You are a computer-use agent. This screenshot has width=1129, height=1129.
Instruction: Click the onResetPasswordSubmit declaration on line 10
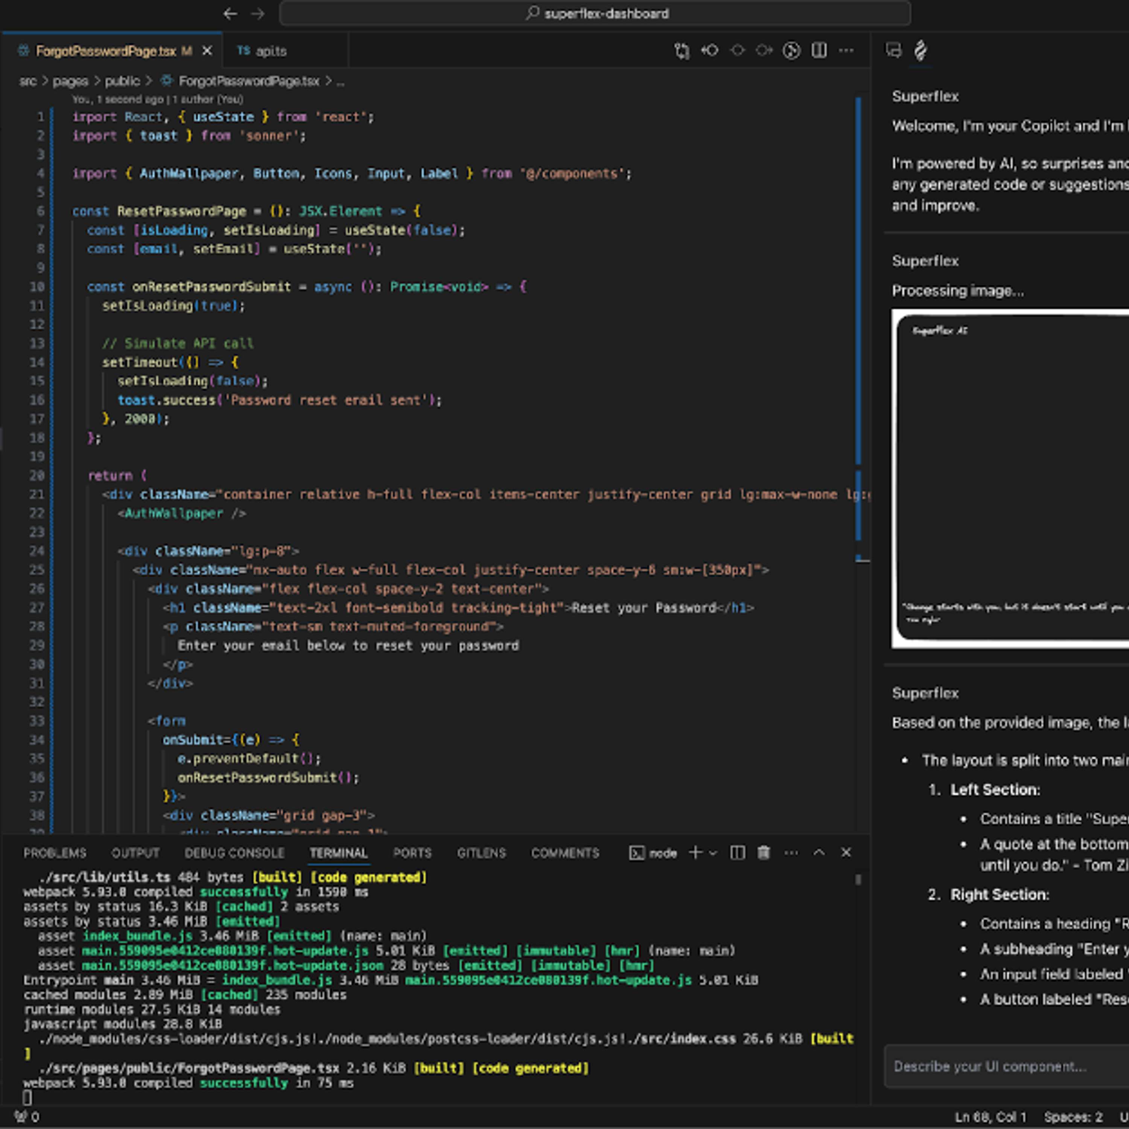(211, 287)
